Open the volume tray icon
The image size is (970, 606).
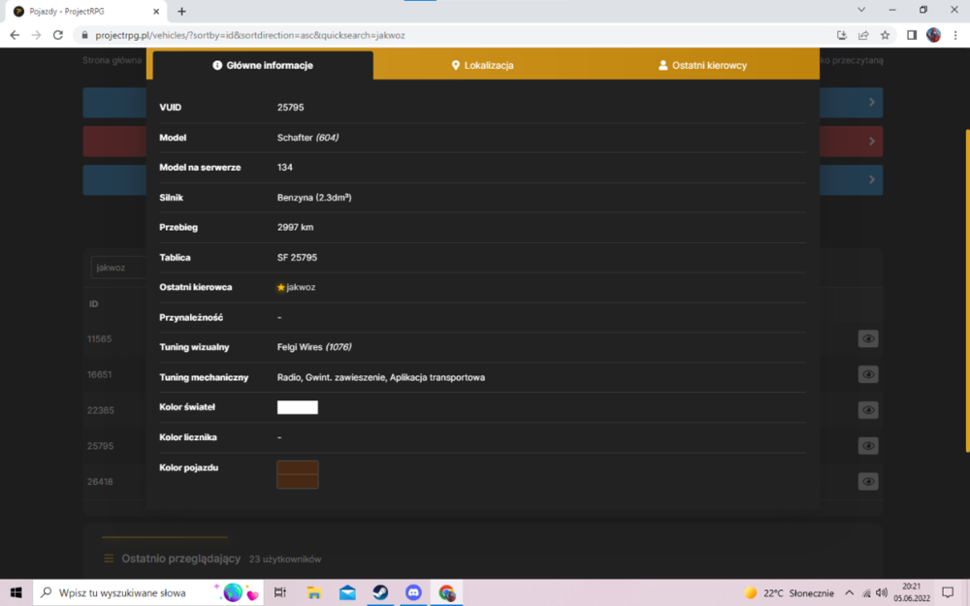pos(882,593)
